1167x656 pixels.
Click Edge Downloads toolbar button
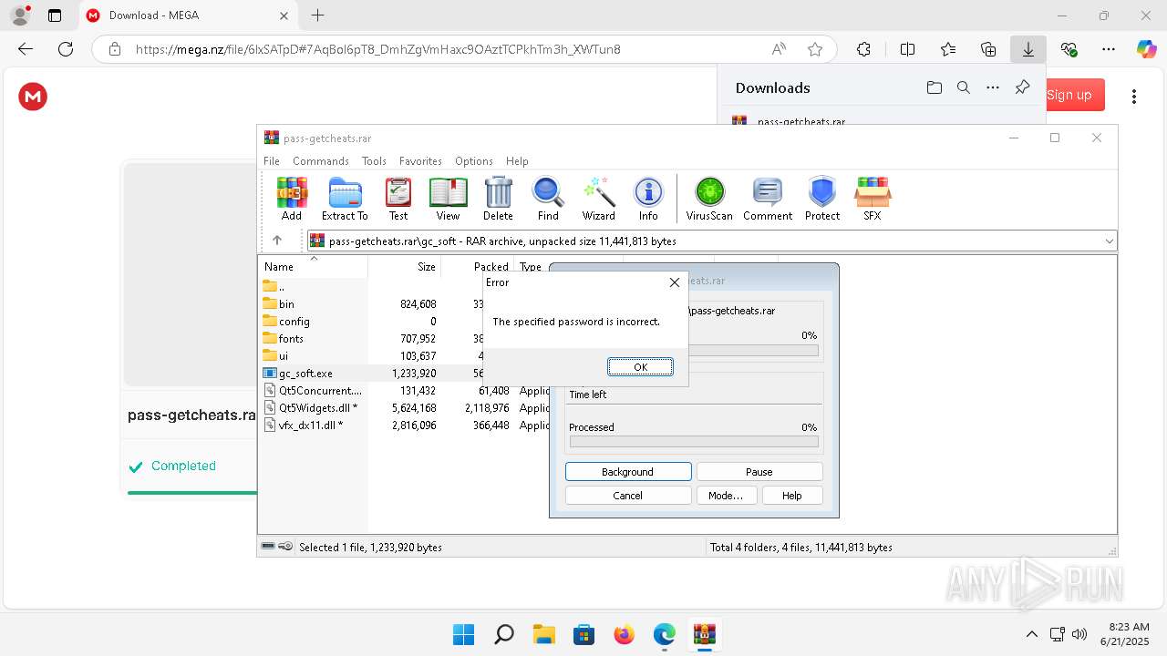(1028, 49)
